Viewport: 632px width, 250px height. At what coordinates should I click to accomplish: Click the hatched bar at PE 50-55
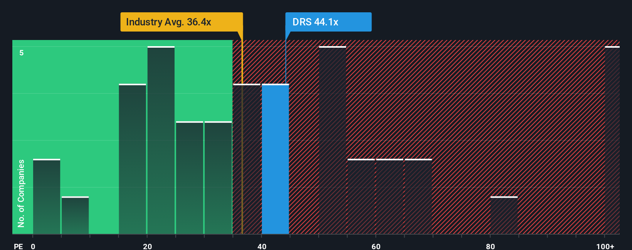click(332, 140)
